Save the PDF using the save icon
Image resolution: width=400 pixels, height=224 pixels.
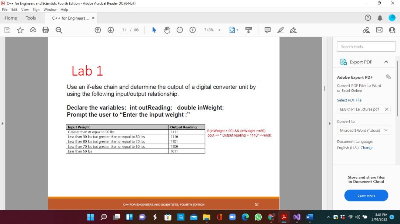(x=7, y=30)
